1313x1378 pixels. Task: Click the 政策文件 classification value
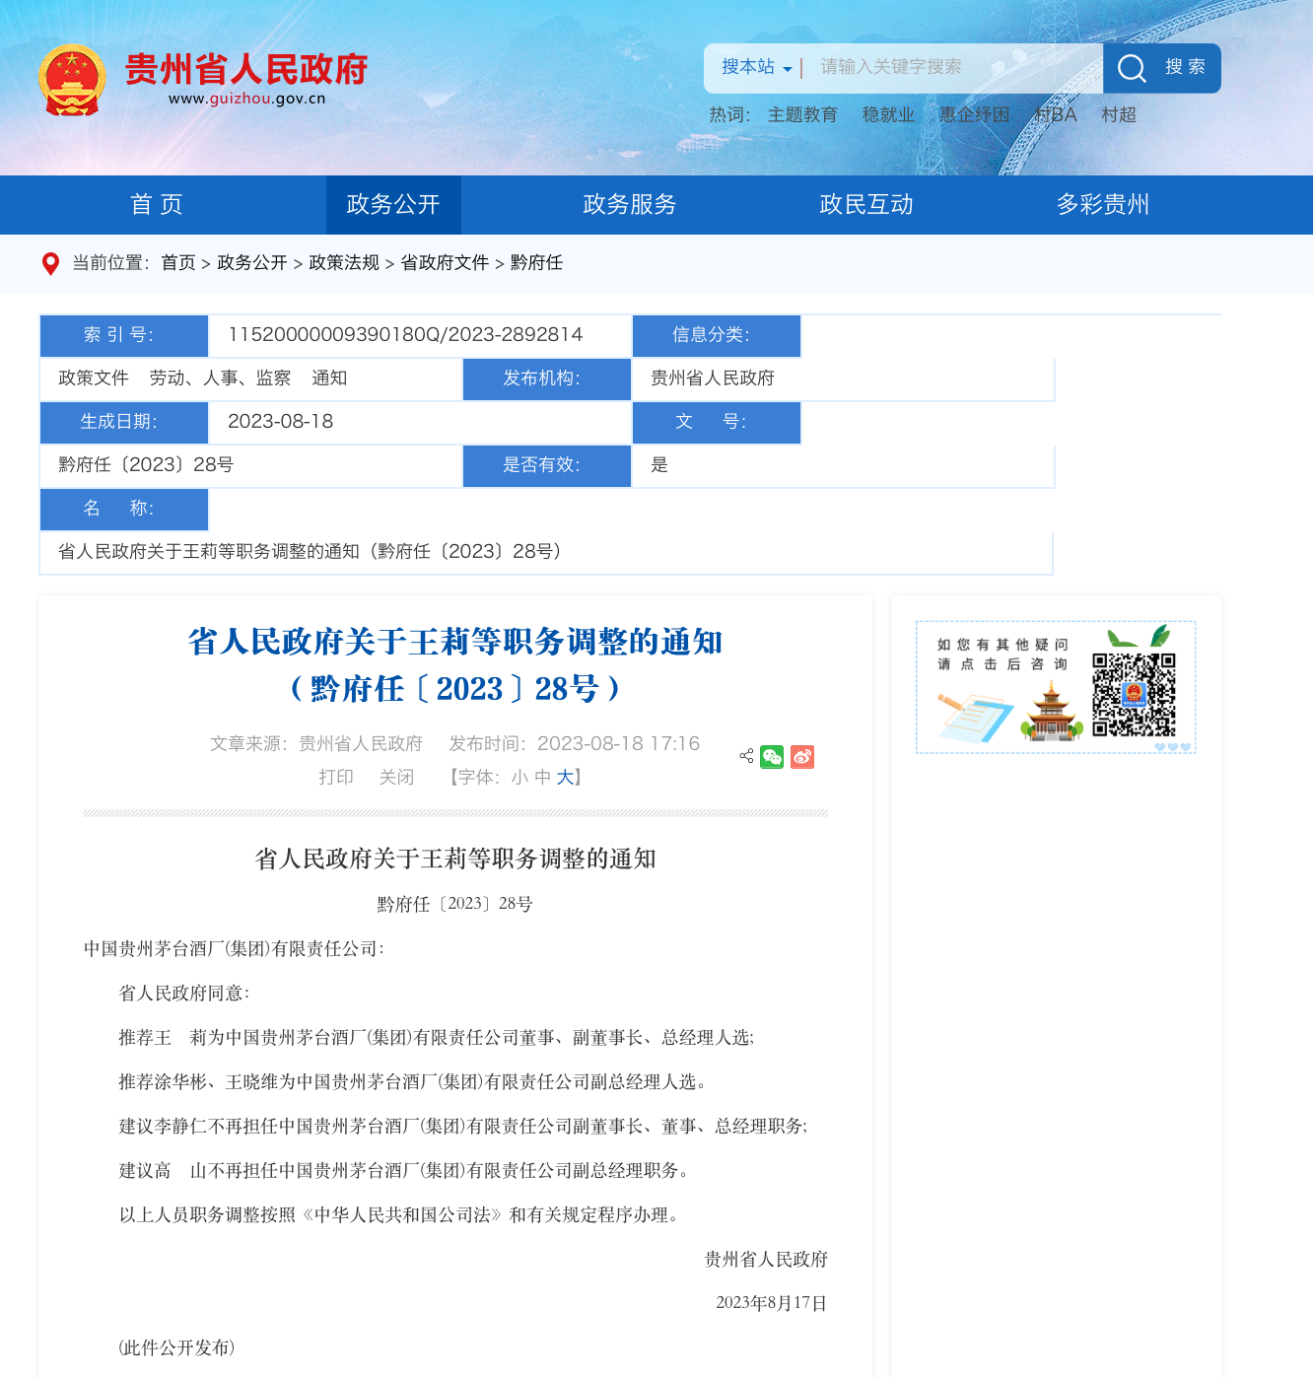tap(94, 379)
